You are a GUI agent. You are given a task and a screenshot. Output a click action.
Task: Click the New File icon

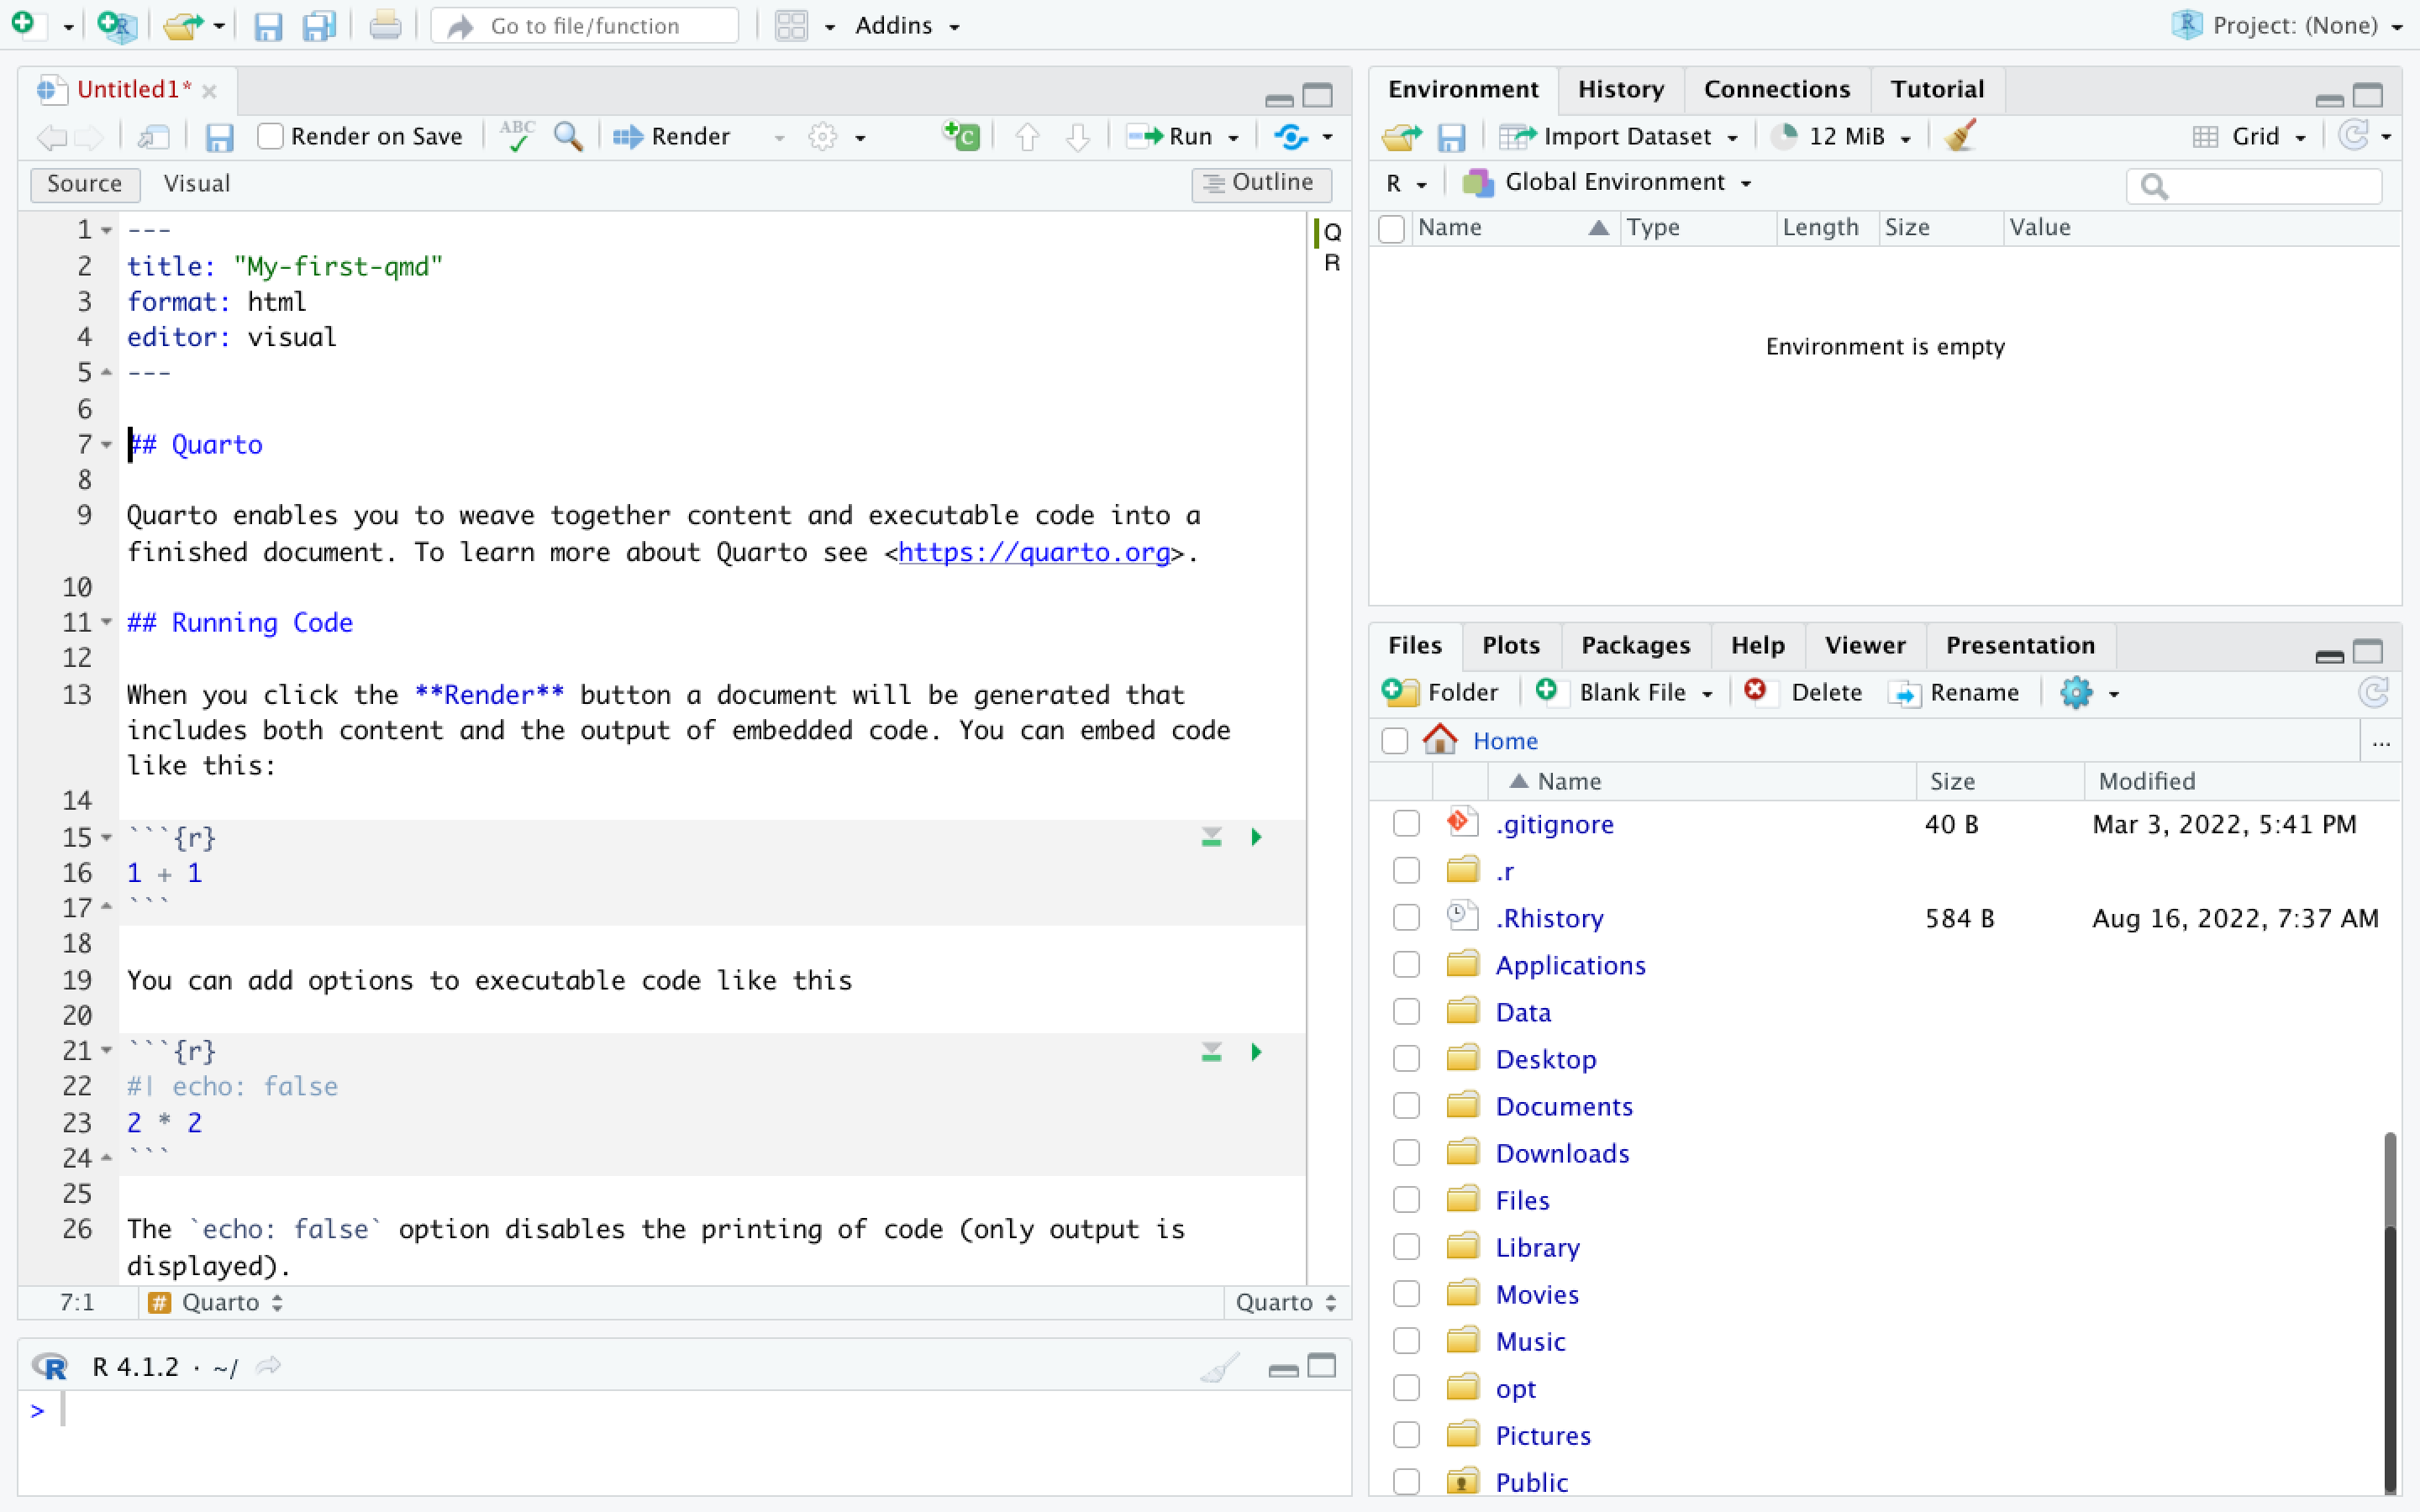pos(24,24)
